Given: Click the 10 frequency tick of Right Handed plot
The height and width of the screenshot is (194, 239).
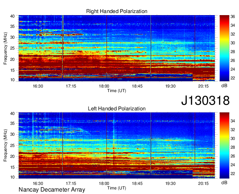Looking at the screenshot, I should [12, 80].
